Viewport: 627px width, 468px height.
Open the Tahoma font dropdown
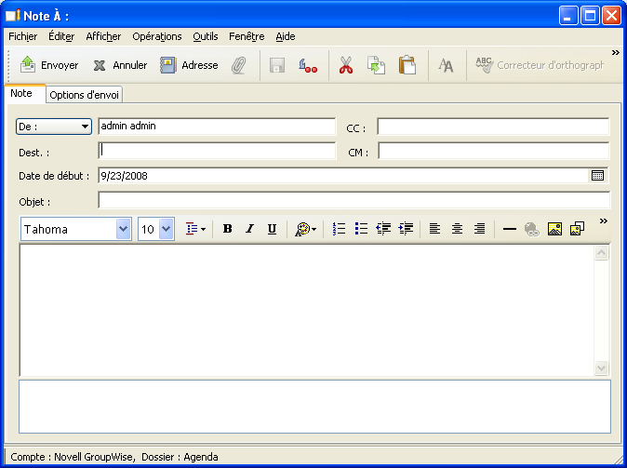(x=124, y=229)
